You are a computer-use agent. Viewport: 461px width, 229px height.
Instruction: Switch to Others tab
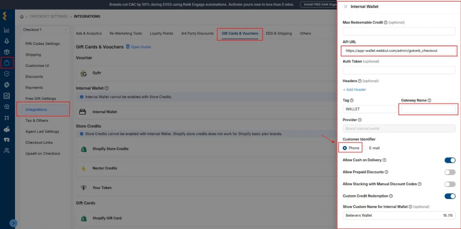tap(305, 33)
